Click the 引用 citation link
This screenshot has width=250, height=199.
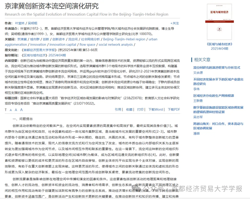point(118,109)
